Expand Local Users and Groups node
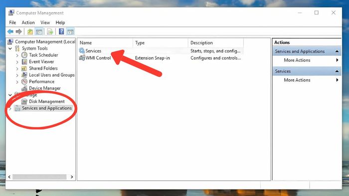349x196 pixels. click(17, 75)
